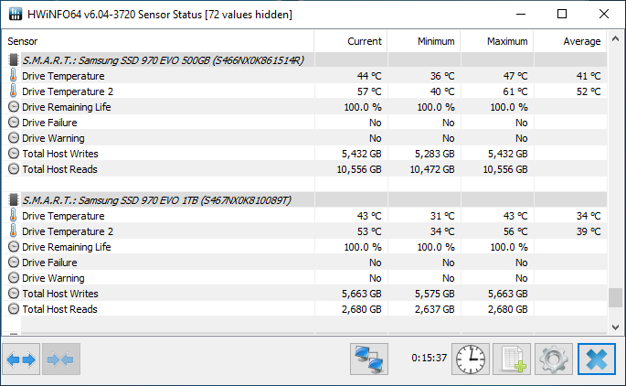The height and width of the screenshot is (386, 626).
Task: Click average value 39 °C
Action: (x=589, y=231)
